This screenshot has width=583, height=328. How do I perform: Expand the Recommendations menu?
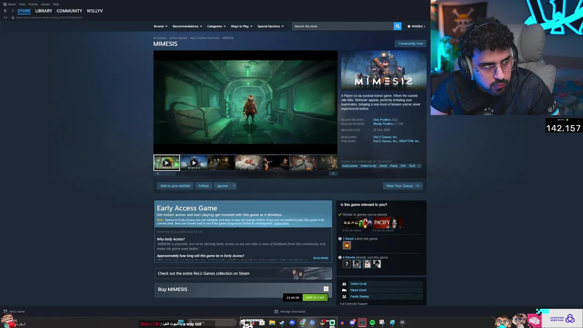(187, 26)
